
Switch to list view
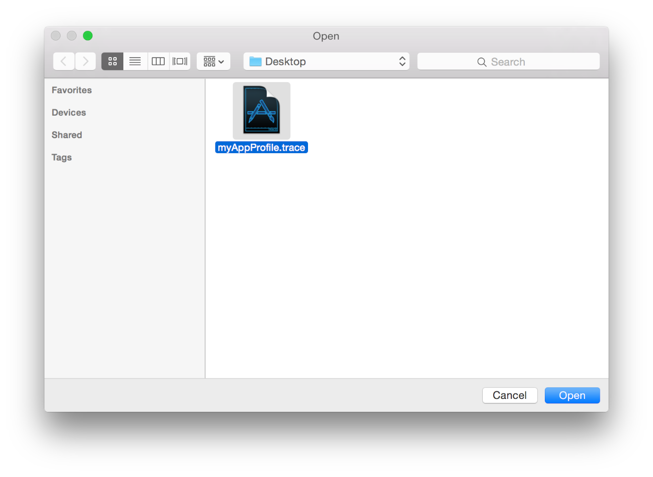(135, 62)
